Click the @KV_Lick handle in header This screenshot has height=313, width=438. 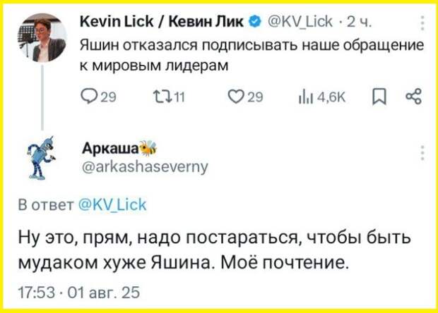297,23
